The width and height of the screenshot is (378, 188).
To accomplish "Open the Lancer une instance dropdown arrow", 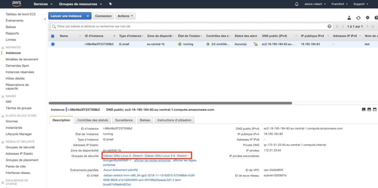I will pyautogui.click(x=88, y=16).
